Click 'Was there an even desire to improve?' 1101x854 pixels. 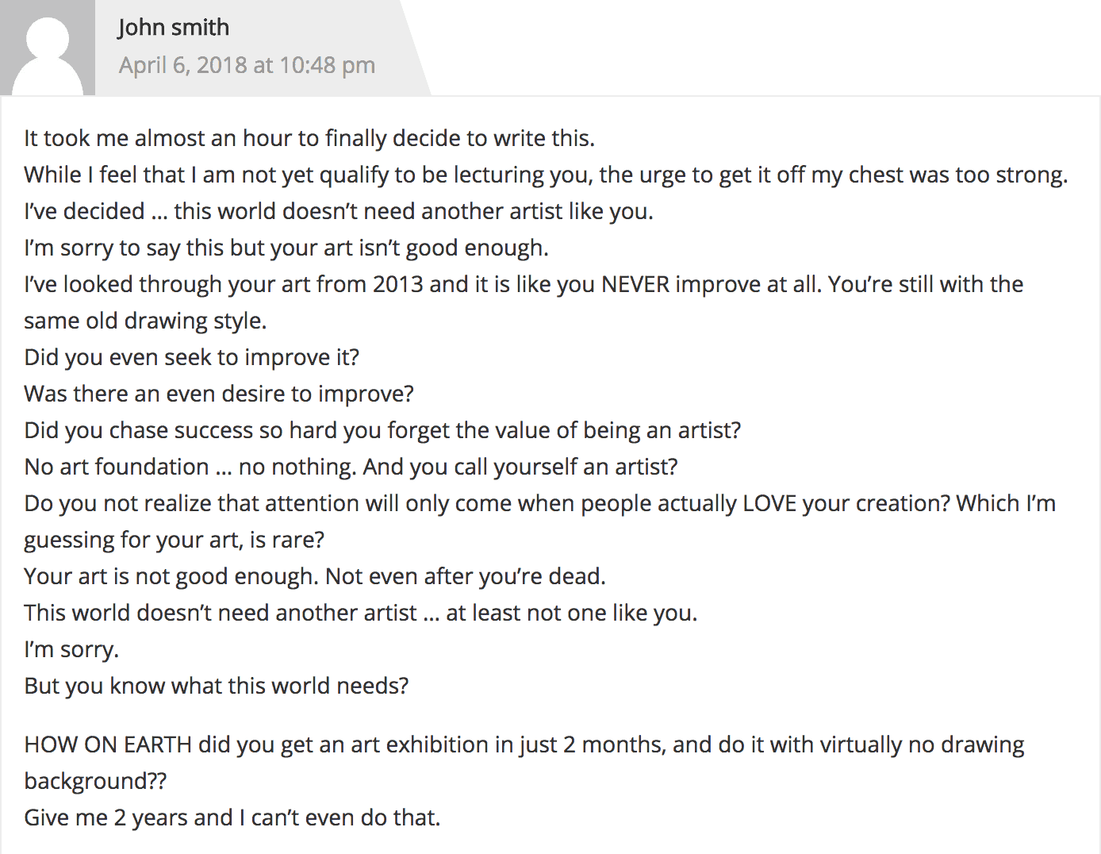[219, 394]
